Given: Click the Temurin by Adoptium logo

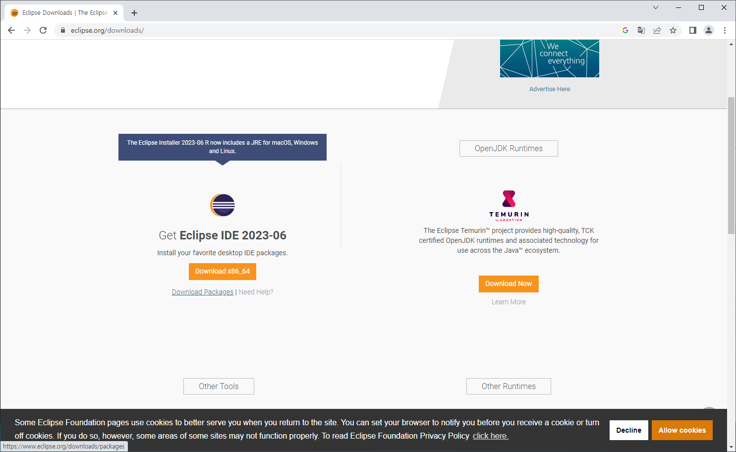Looking at the screenshot, I should (509, 205).
